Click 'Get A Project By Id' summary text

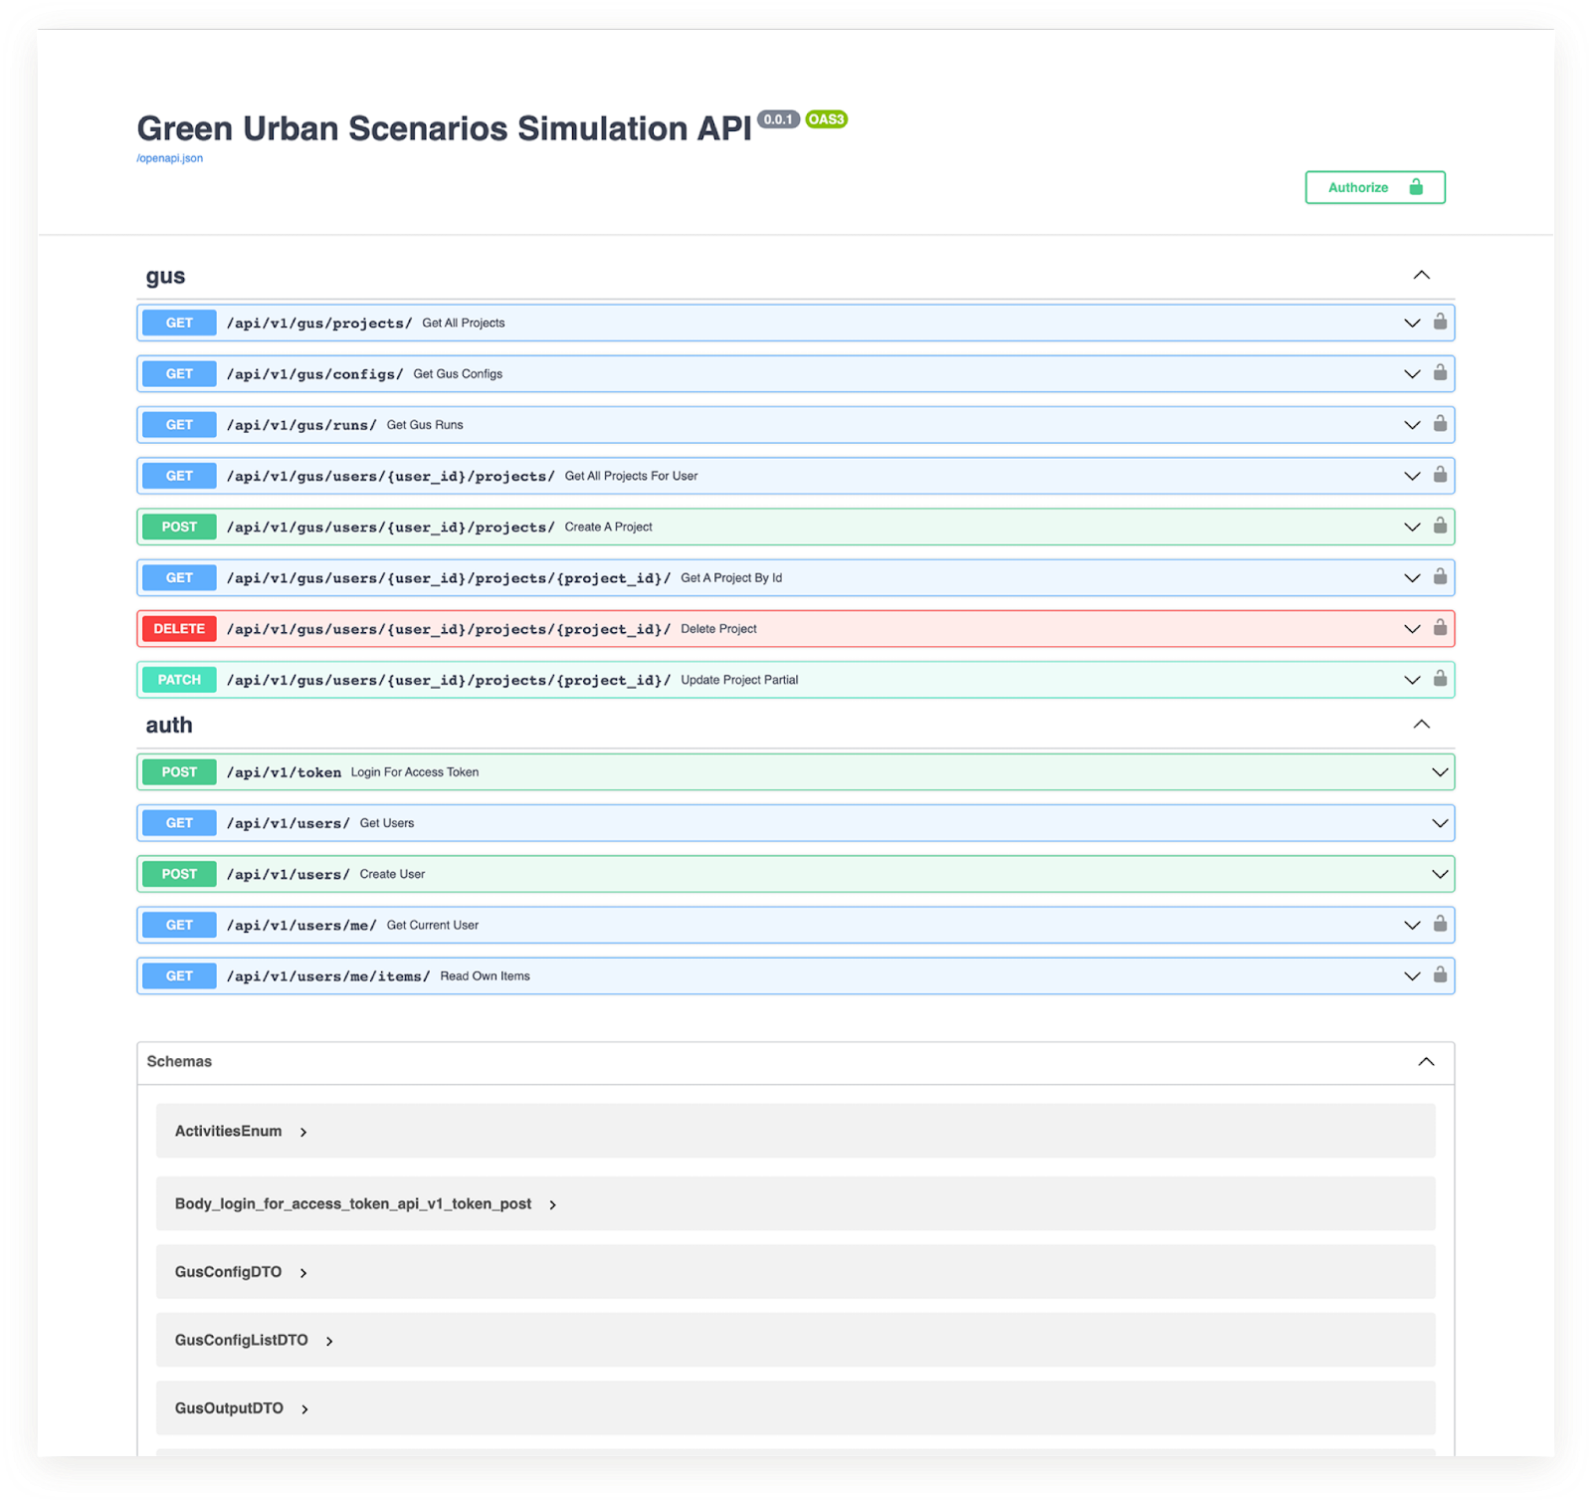731,577
